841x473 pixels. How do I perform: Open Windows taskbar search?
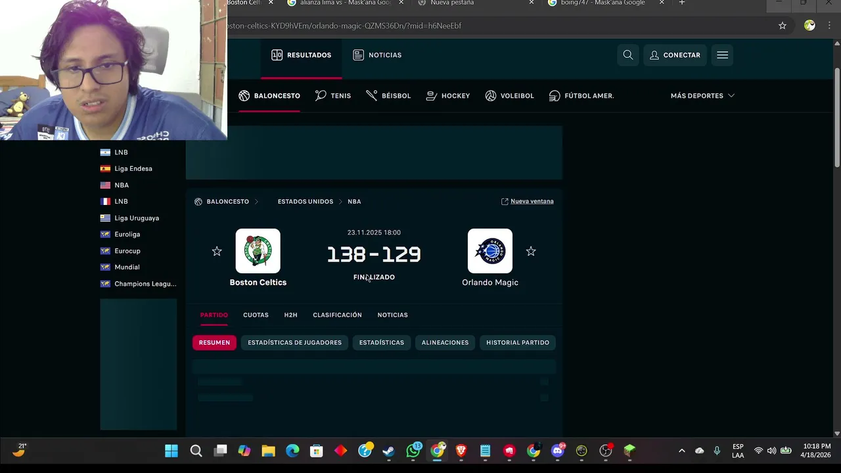point(196,451)
